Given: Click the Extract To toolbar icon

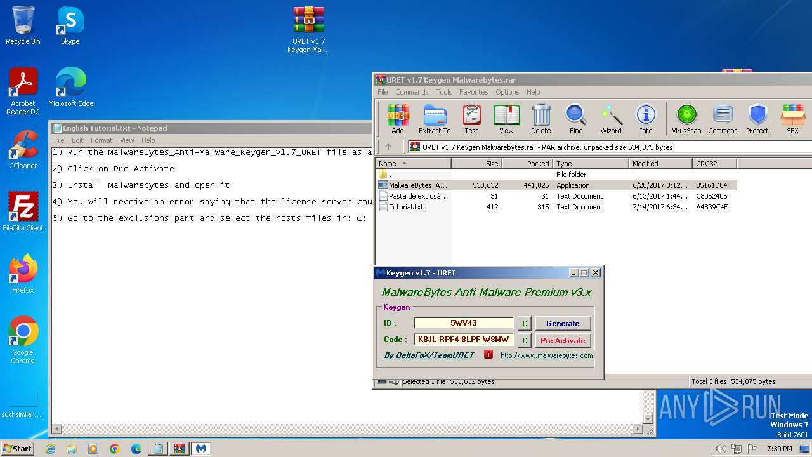Looking at the screenshot, I should 435,119.
